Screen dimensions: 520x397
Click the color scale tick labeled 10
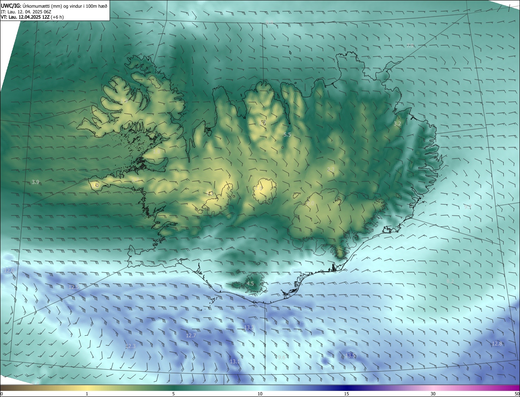[x=260, y=394]
